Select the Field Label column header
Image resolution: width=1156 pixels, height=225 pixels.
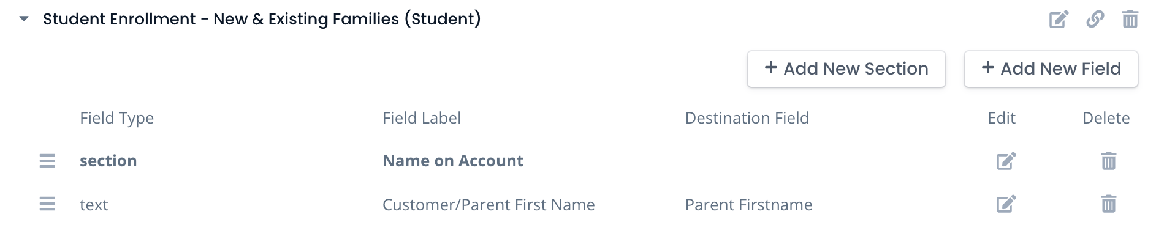pos(422,118)
